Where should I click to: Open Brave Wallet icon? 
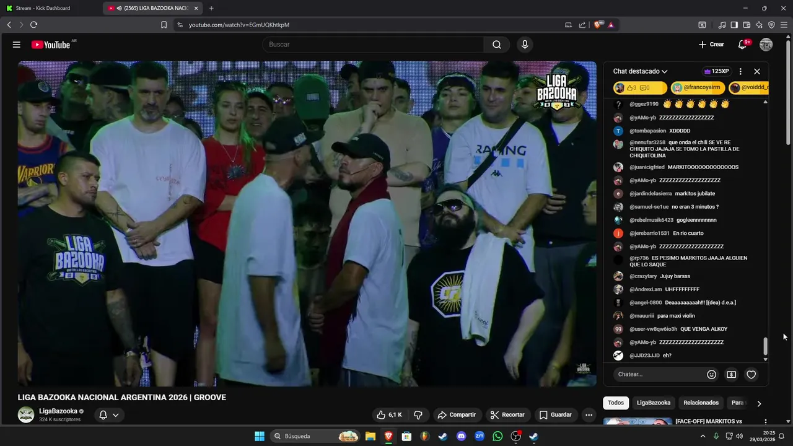(747, 25)
